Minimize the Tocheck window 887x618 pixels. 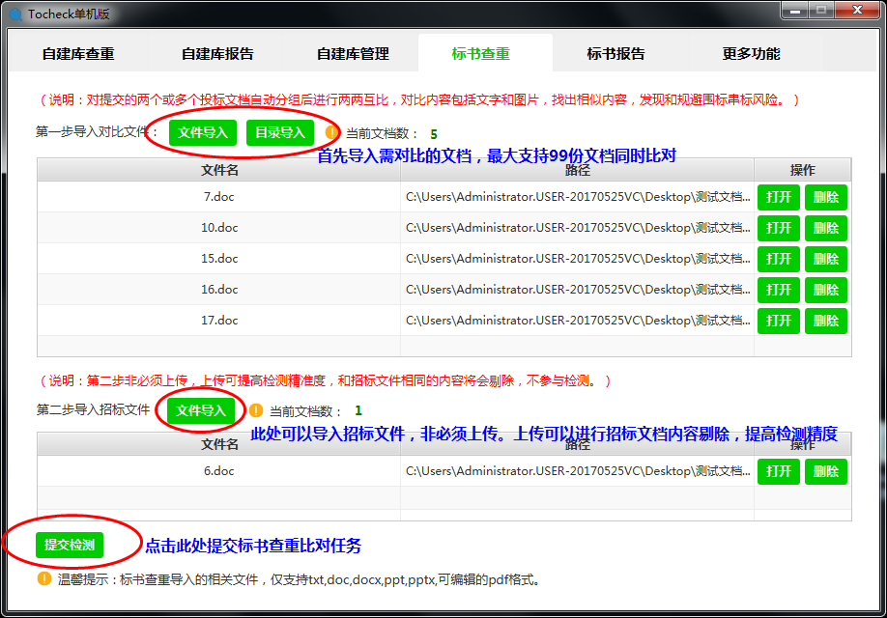click(795, 11)
